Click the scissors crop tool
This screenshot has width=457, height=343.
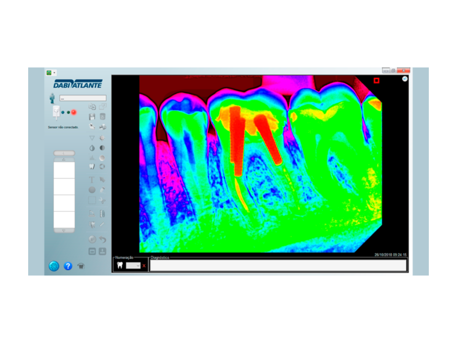[102, 200]
